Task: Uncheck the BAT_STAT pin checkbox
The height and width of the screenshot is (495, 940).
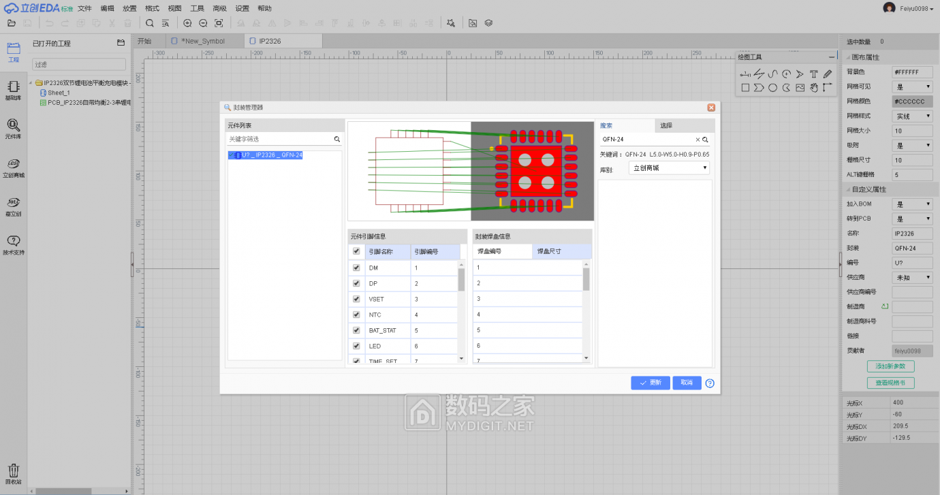Action: 356,330
